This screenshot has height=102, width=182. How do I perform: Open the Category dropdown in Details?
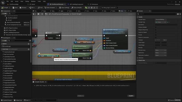161,40
